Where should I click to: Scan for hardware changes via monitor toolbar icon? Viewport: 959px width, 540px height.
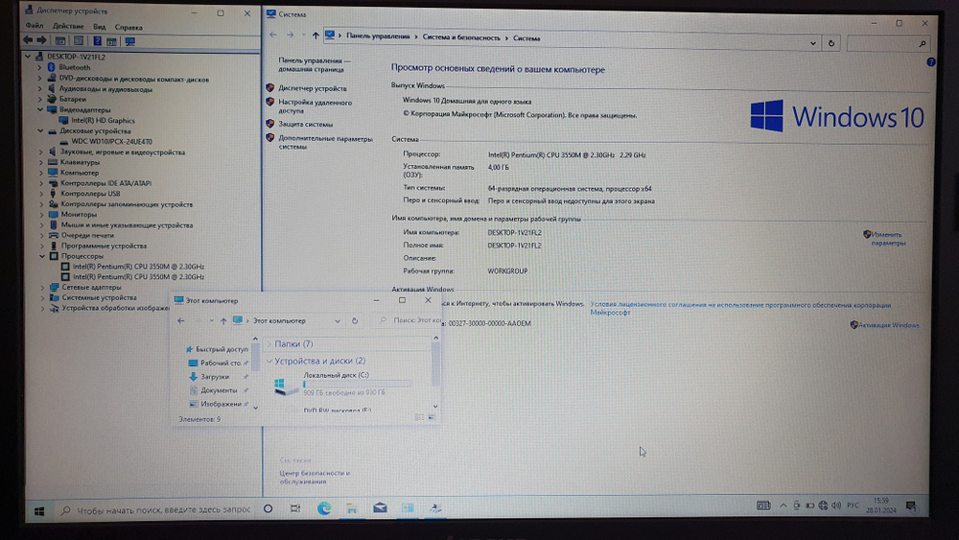pyautogui.click(x=129, y=41)
